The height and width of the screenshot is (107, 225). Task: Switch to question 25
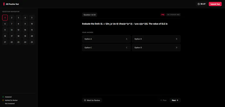coord(32,42)
